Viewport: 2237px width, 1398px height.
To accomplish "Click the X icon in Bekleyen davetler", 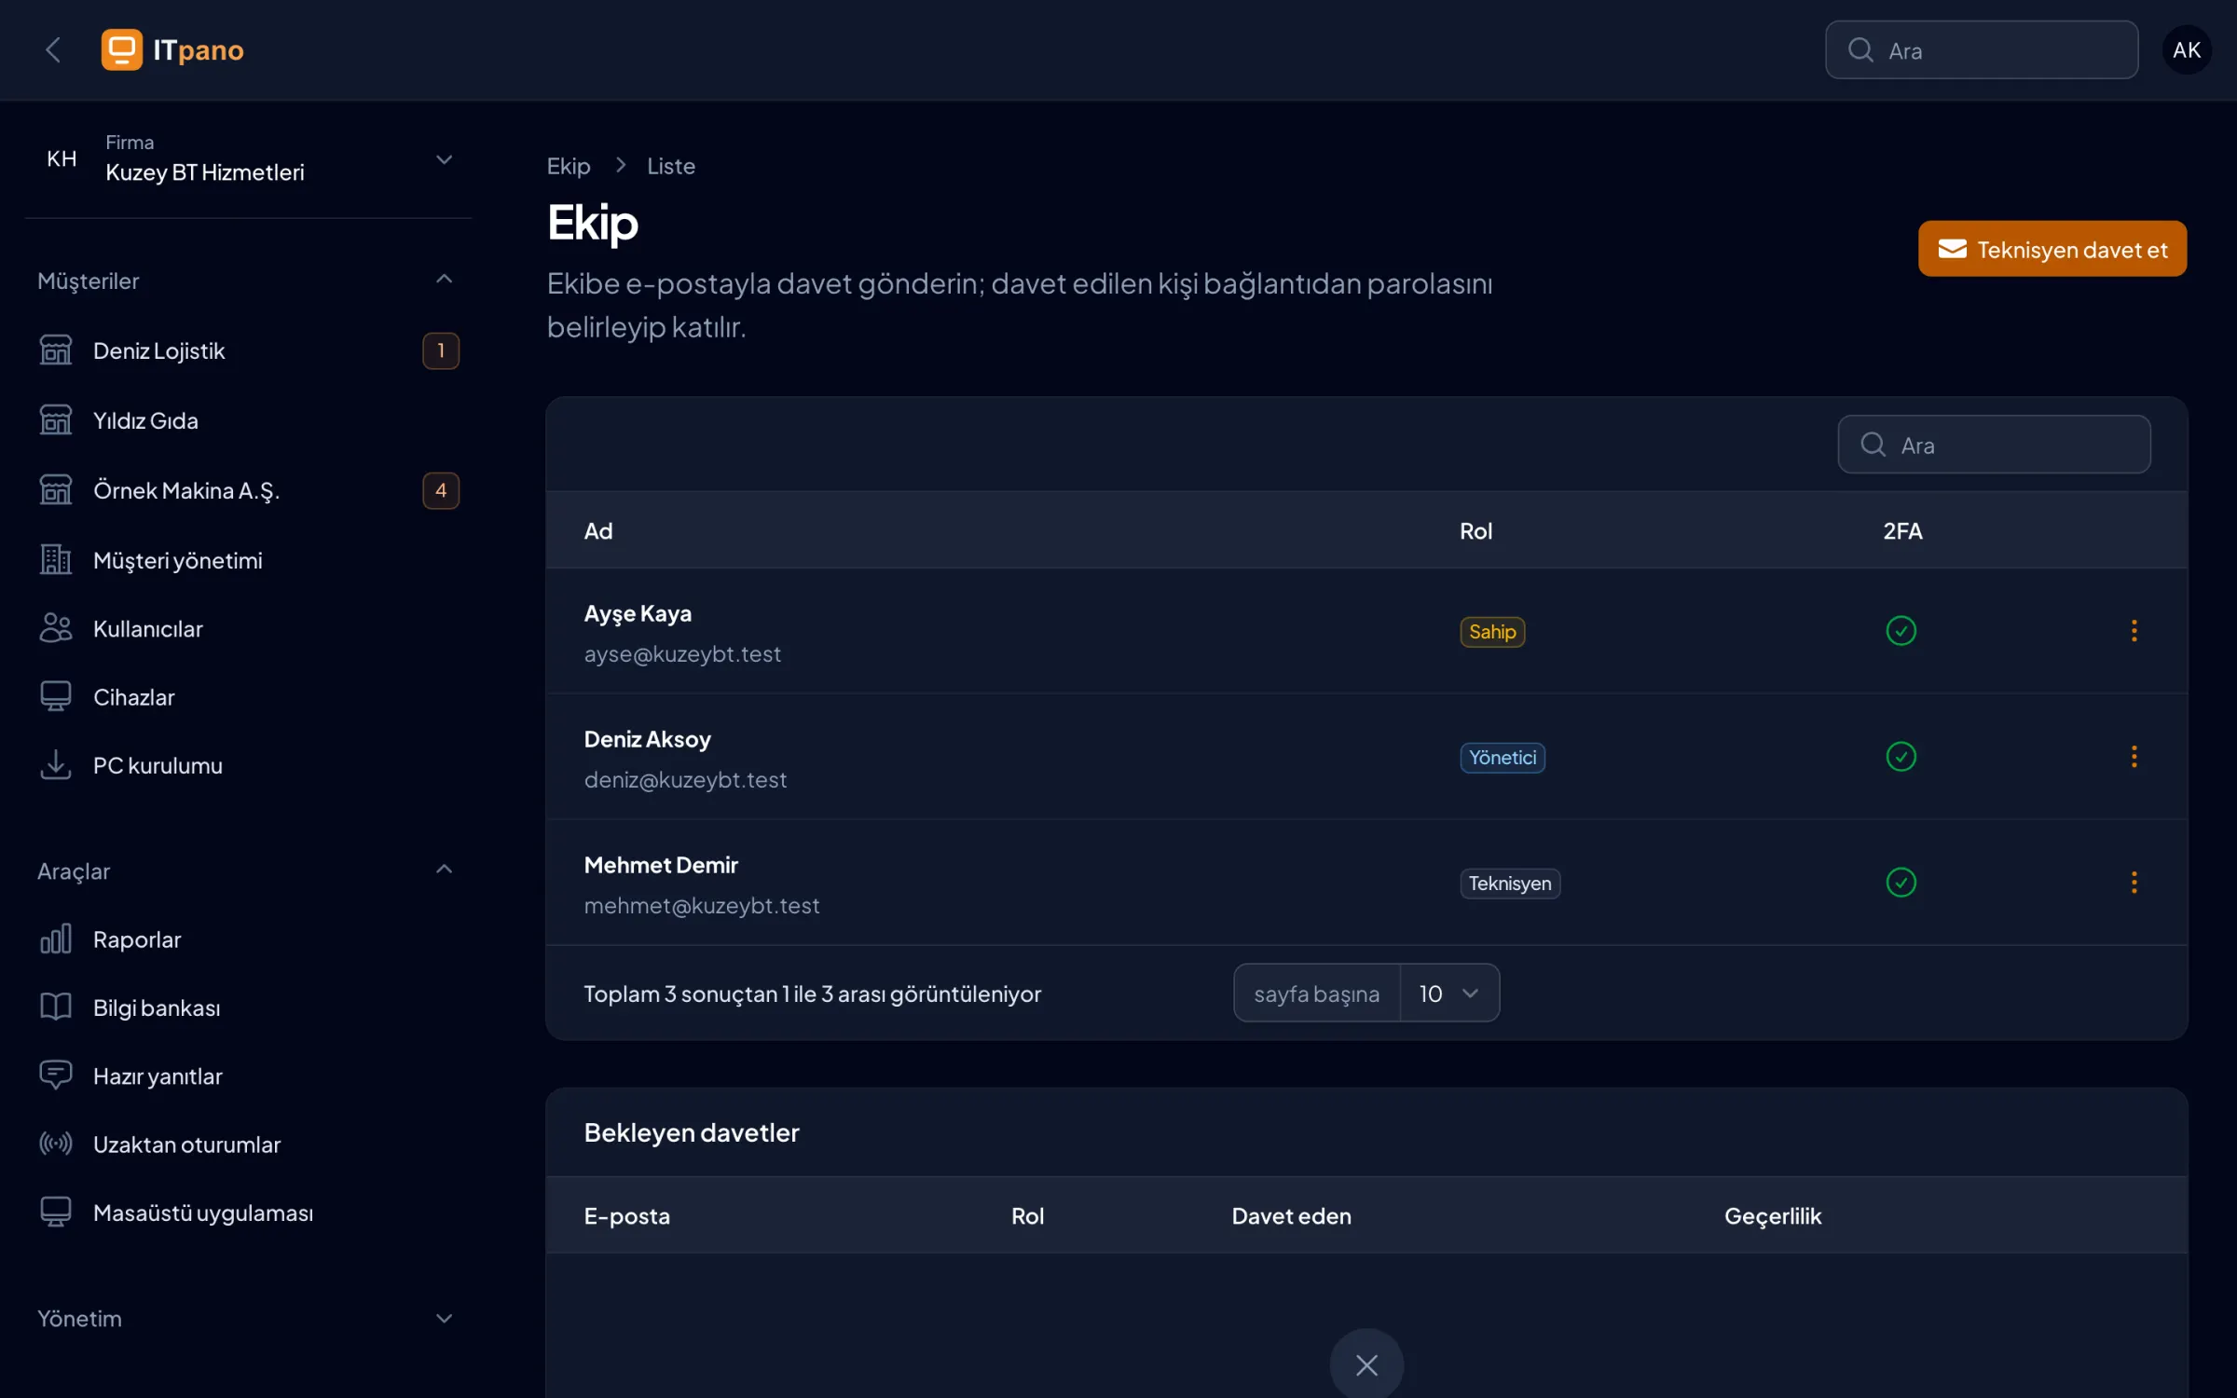I will [x=1366, y=1365].
